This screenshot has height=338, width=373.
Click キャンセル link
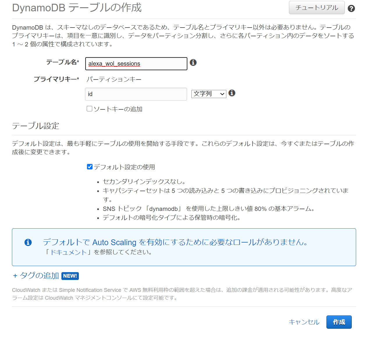tap(304, 322)
